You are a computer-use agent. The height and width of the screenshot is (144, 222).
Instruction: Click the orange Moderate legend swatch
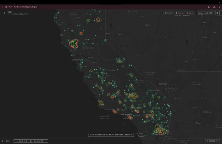[x=176, y=13]
